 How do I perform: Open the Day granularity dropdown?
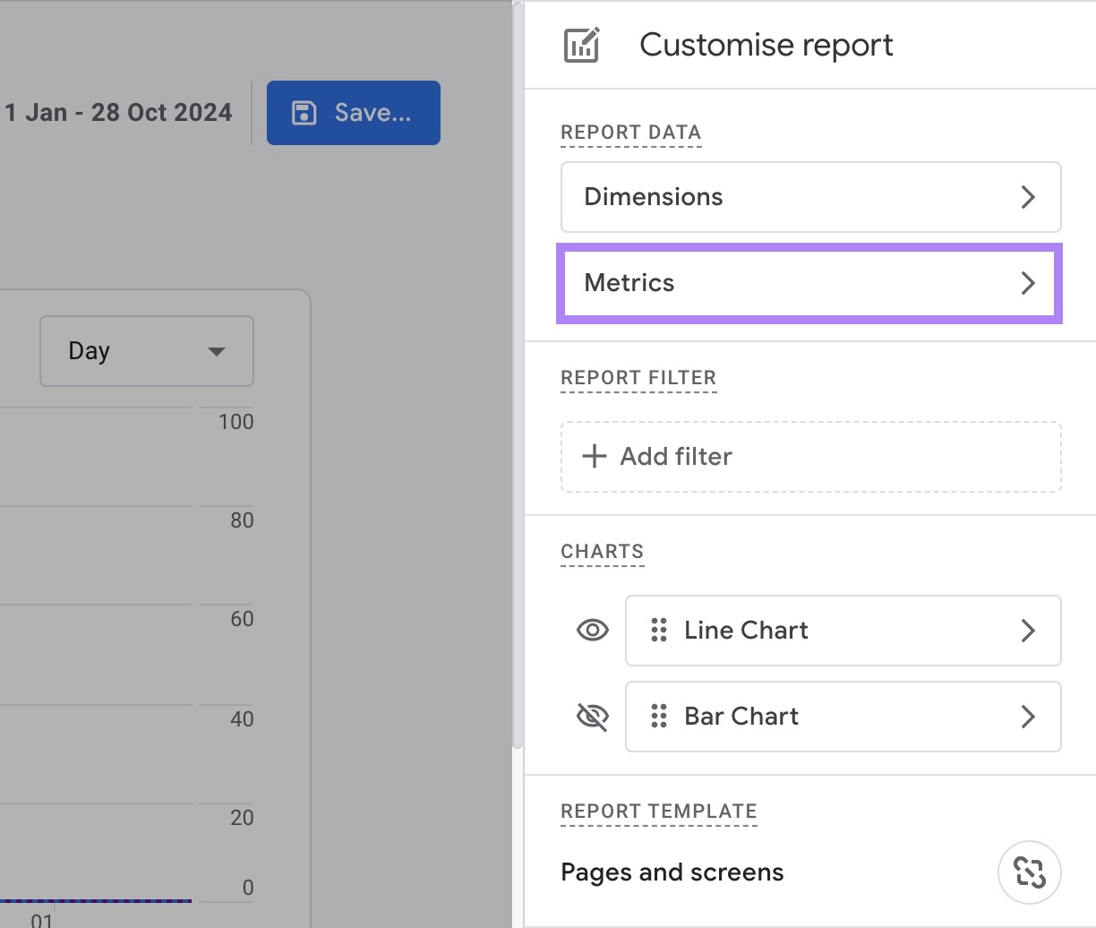(146, 351)
